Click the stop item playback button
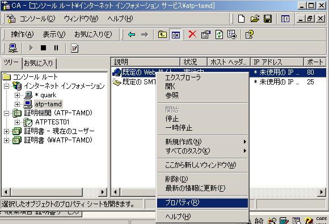This screenshot has width=329, height=224. click(x=43, y=48)
